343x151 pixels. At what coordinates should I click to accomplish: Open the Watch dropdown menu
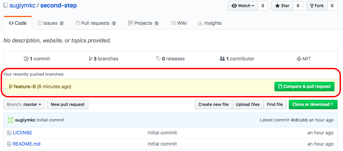pyautogui.click(x=243, y=6)
